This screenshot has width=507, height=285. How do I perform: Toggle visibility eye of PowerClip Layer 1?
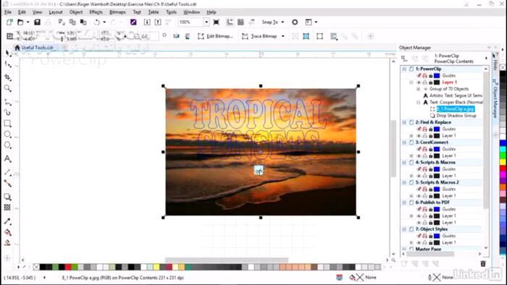(x=419, y=82)
